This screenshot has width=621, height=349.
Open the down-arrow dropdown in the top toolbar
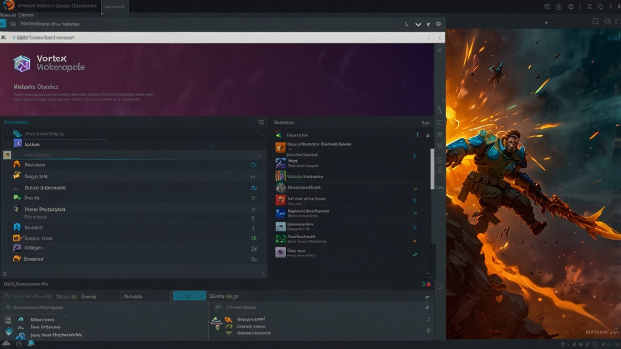[418, 24]
